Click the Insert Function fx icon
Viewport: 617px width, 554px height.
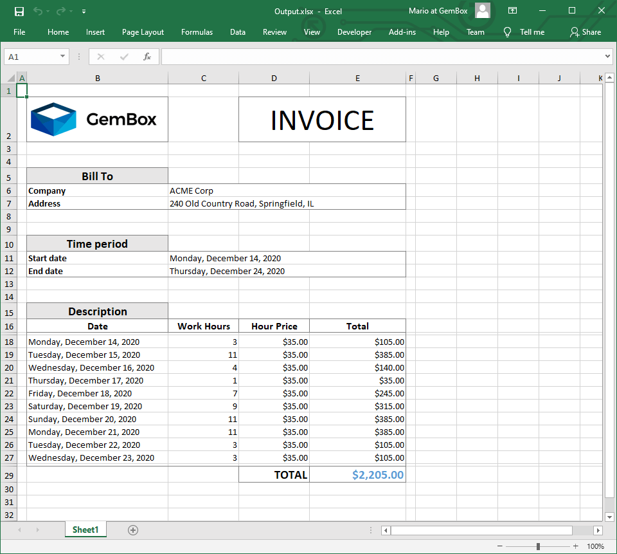147,57
